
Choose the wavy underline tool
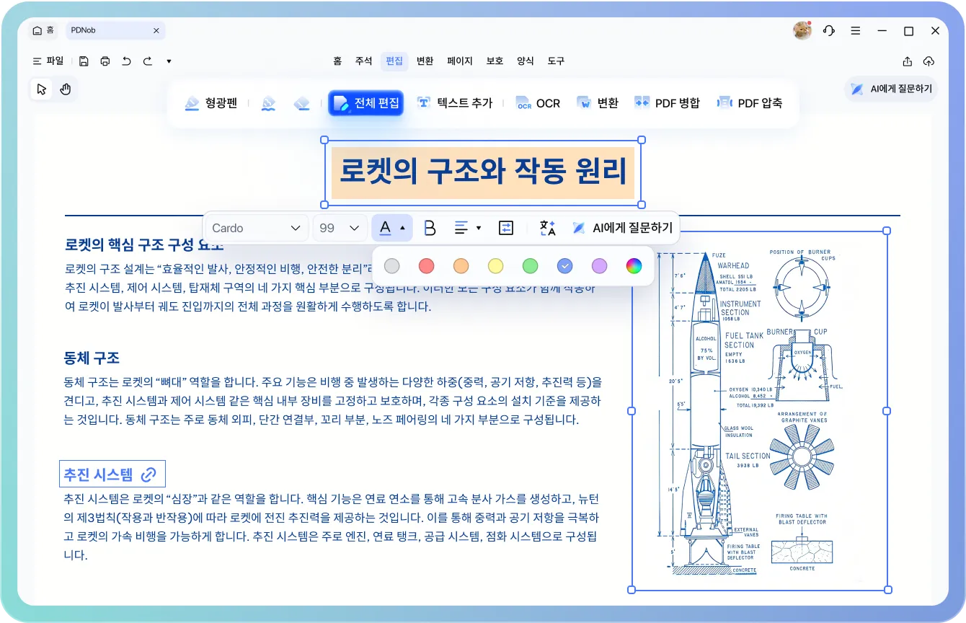(x=268, y=103)
